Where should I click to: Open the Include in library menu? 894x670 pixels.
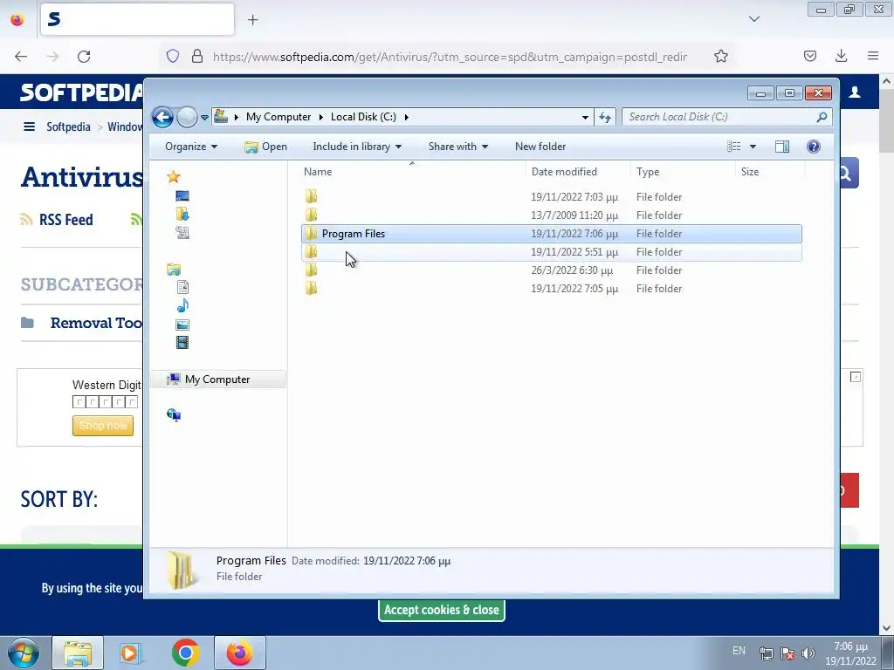pyautogui.click(x=357, y=147)
